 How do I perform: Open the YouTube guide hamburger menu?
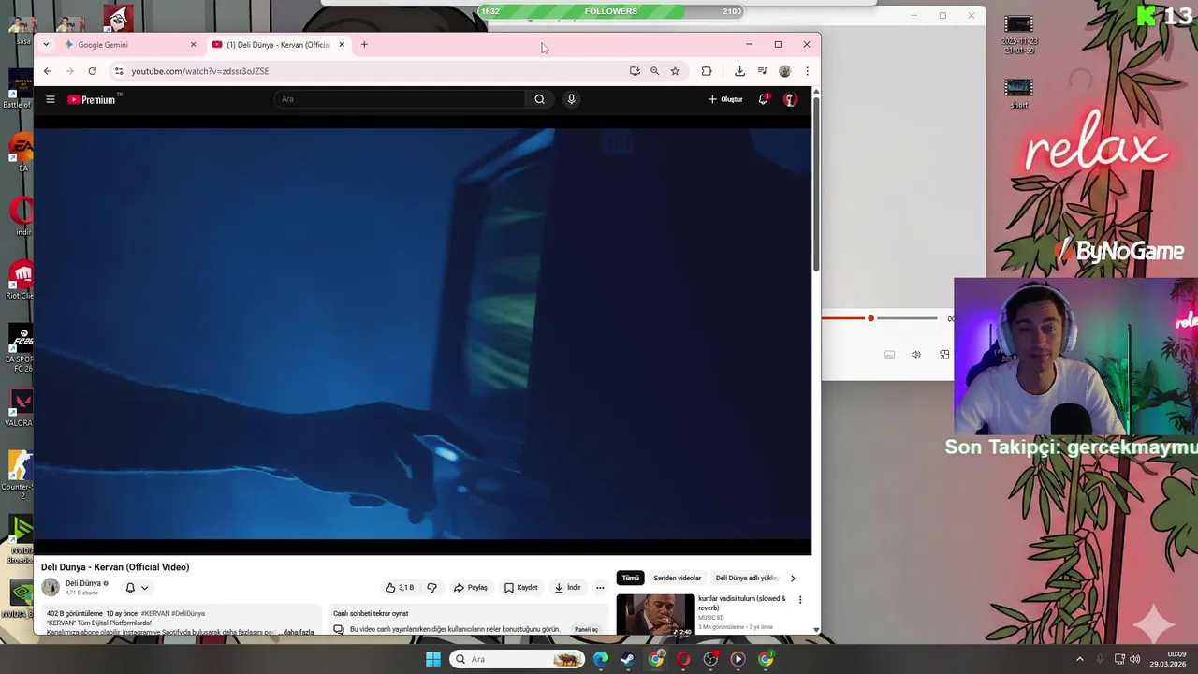(x=51, y=99)
